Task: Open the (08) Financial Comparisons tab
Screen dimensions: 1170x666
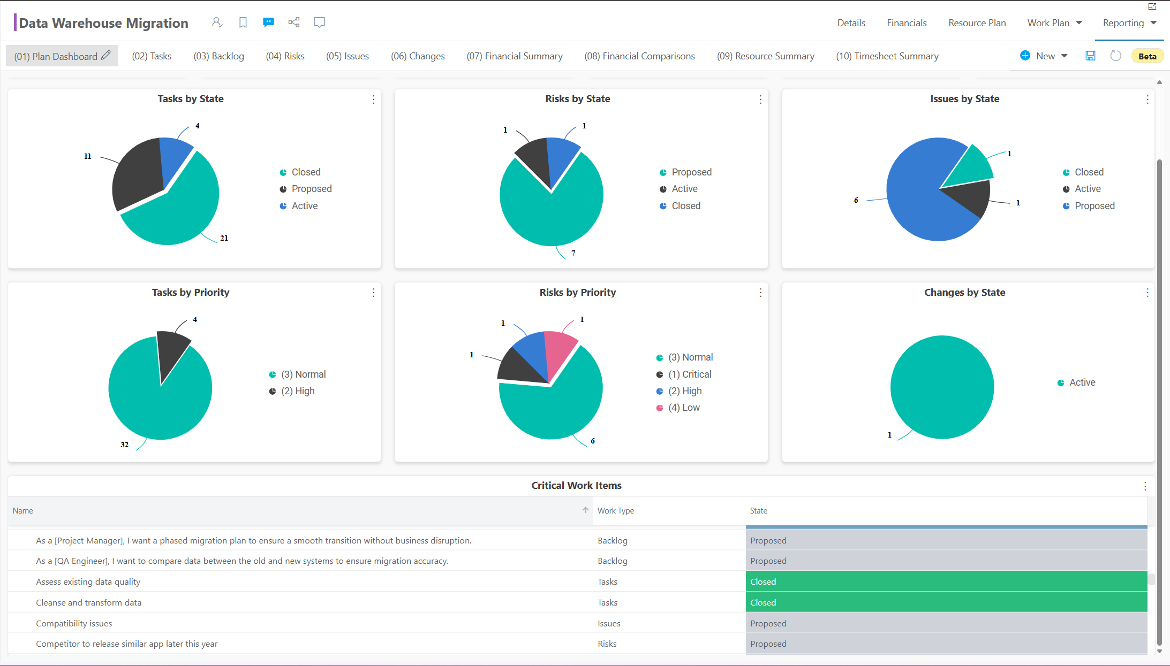Action: coord(639,56)
